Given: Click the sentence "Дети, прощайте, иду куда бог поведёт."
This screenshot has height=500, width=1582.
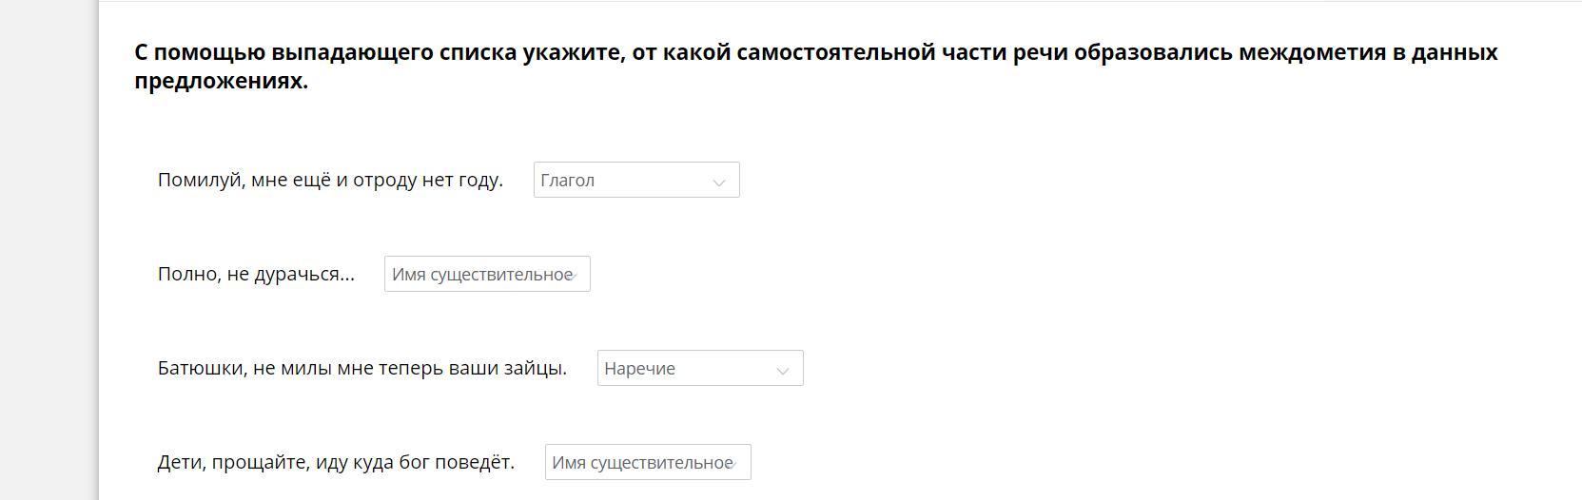Looking at the screenshot, I should [x=336, y=463].
